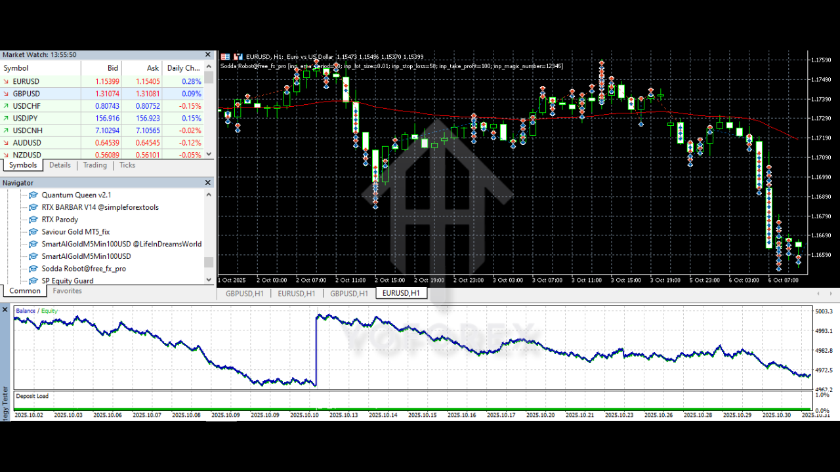Viewport: 840px width, 472px height.
Task: Click the RTX Parody expert advisor icon
Action: [x=33, y=220]
